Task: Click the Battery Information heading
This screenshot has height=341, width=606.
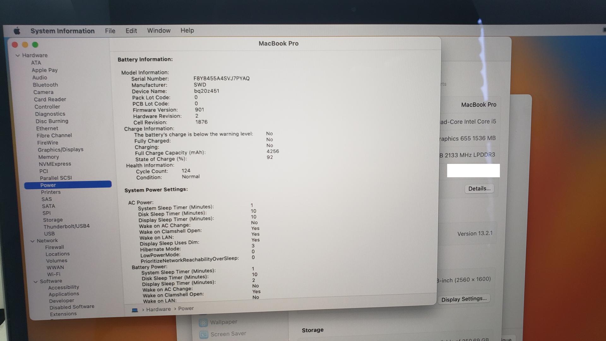Action: [145, 59]
